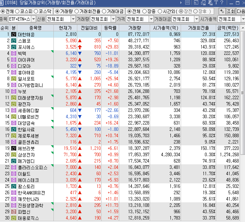Open help with the question mark icon
245x222 pixels.
coord(222,3)
